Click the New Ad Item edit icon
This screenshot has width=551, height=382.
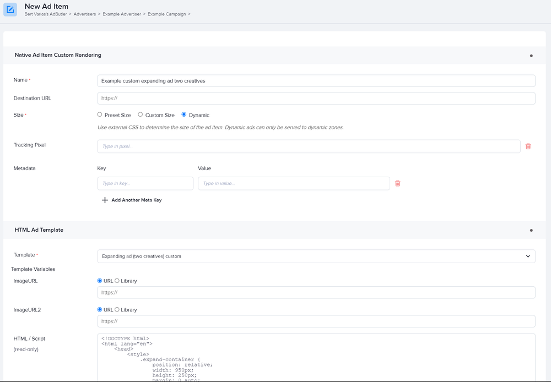pyautogui.click(x=10, y=9)
